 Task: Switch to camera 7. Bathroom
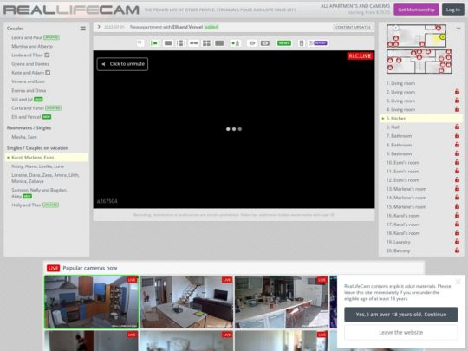pyautogui.click(x=399, y=136)
